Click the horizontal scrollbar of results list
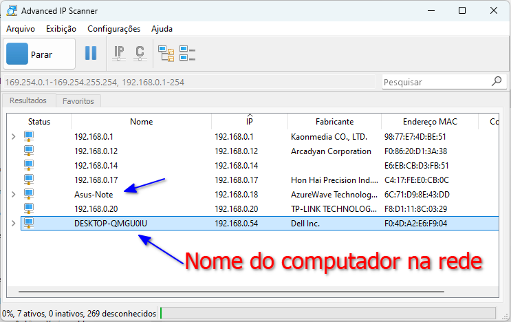511x322 pixels. (x=231, y=292)
